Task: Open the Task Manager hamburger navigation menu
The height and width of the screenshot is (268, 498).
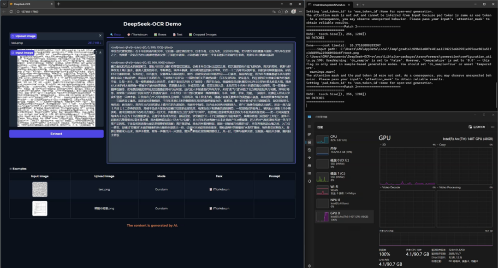Action: click(x=309, y=127)
